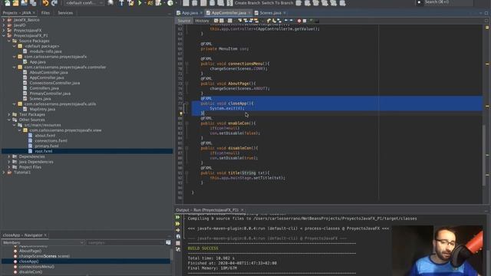The image size is (491, 276).
Task: Collapse the ProyectoJavaFX_P1 project node
Action: [4, 35]
